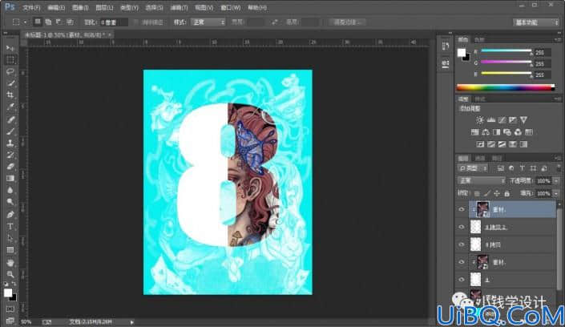Open the workspace switcher dropdown

coord(536,22)
